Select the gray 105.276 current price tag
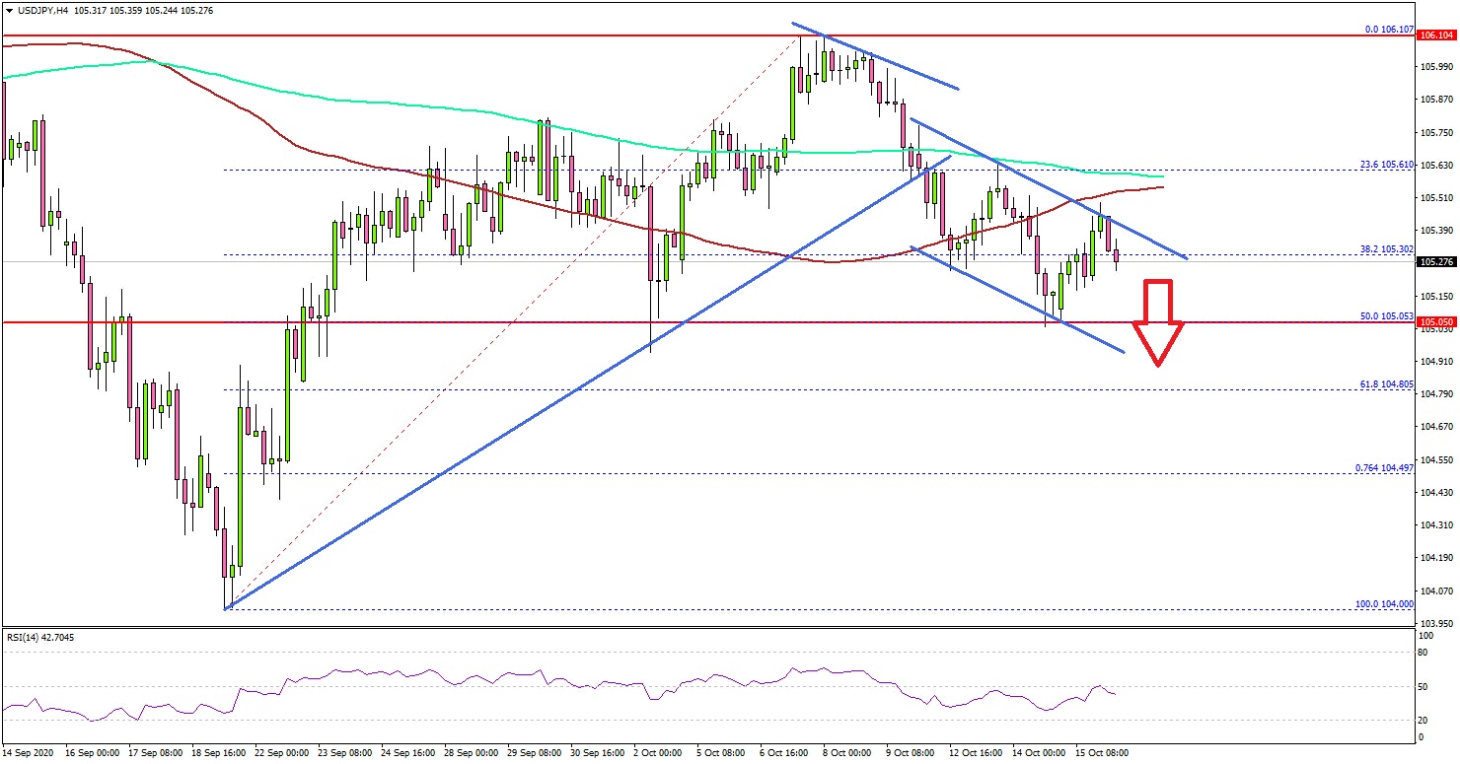Image resolution: width=1460 pixels, height=764 pixels. (x=1435, y=262)
